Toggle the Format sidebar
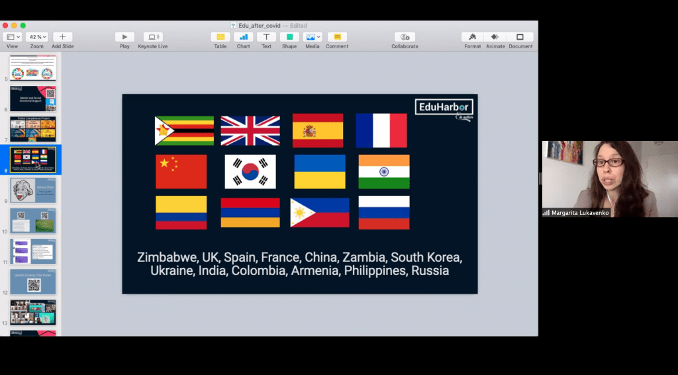Image resolution: width=678 pixels, height=375 pixels. click(x=472, y=37)
